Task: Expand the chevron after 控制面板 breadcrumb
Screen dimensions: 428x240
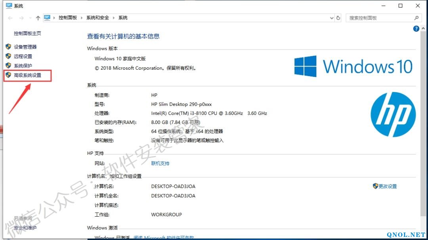Action: click(x=82, y=18)
